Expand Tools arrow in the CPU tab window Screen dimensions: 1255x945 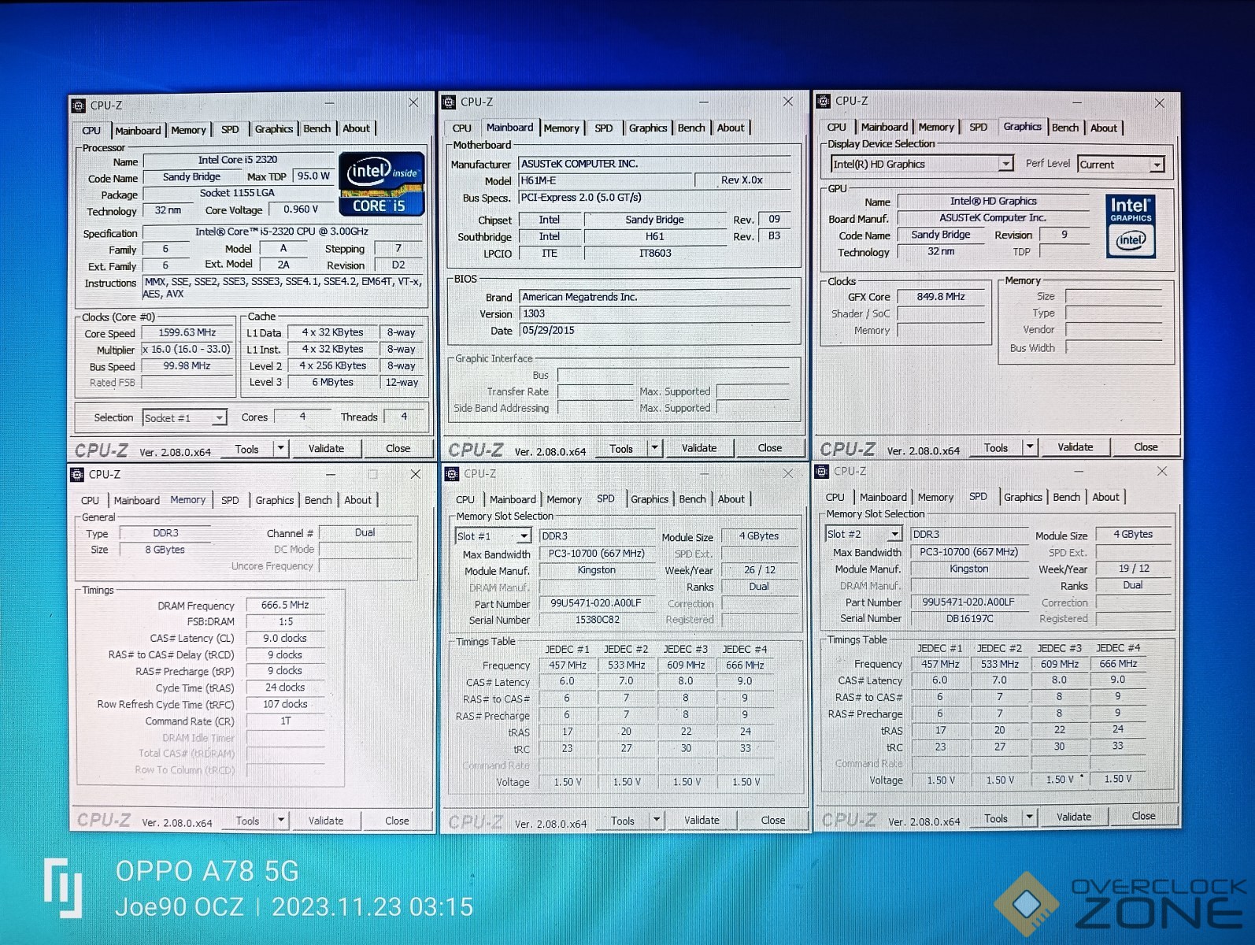point(280,449)
